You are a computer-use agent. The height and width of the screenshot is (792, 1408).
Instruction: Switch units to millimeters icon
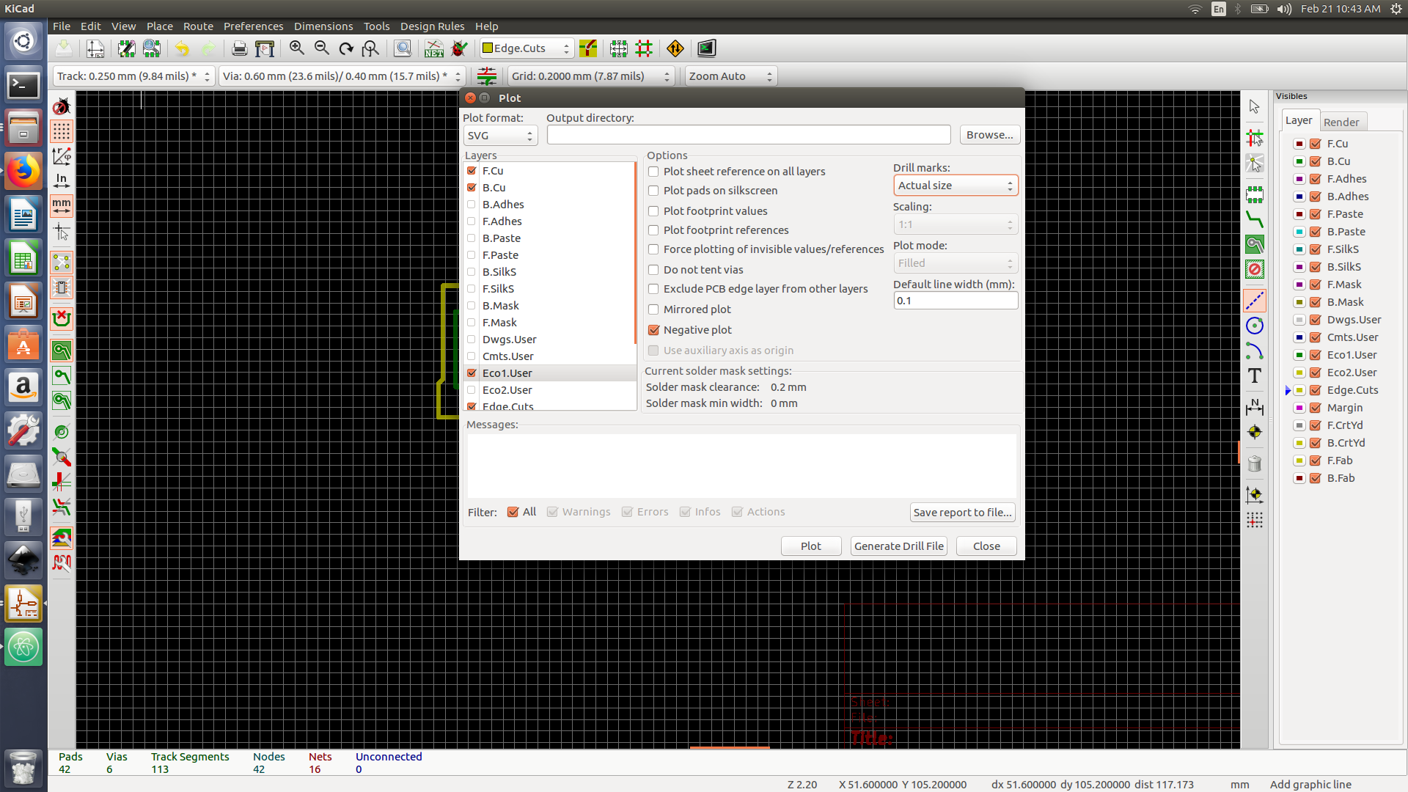coord(62,206)
